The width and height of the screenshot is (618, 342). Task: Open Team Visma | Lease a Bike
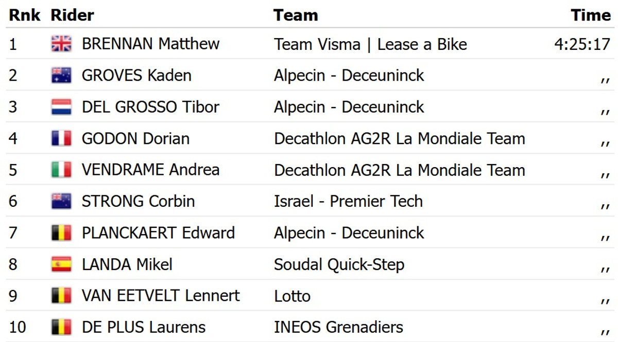coord(370,44)
